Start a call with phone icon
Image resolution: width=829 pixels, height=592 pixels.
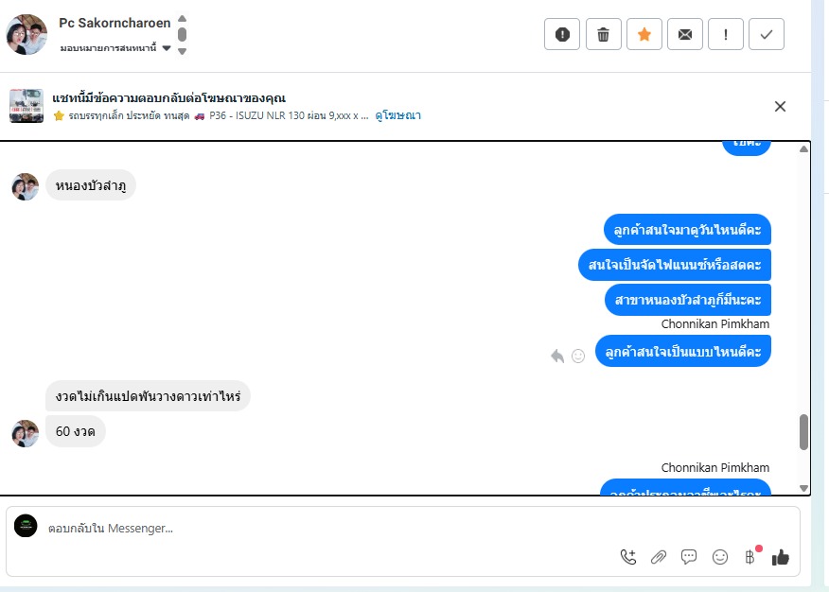628,557
